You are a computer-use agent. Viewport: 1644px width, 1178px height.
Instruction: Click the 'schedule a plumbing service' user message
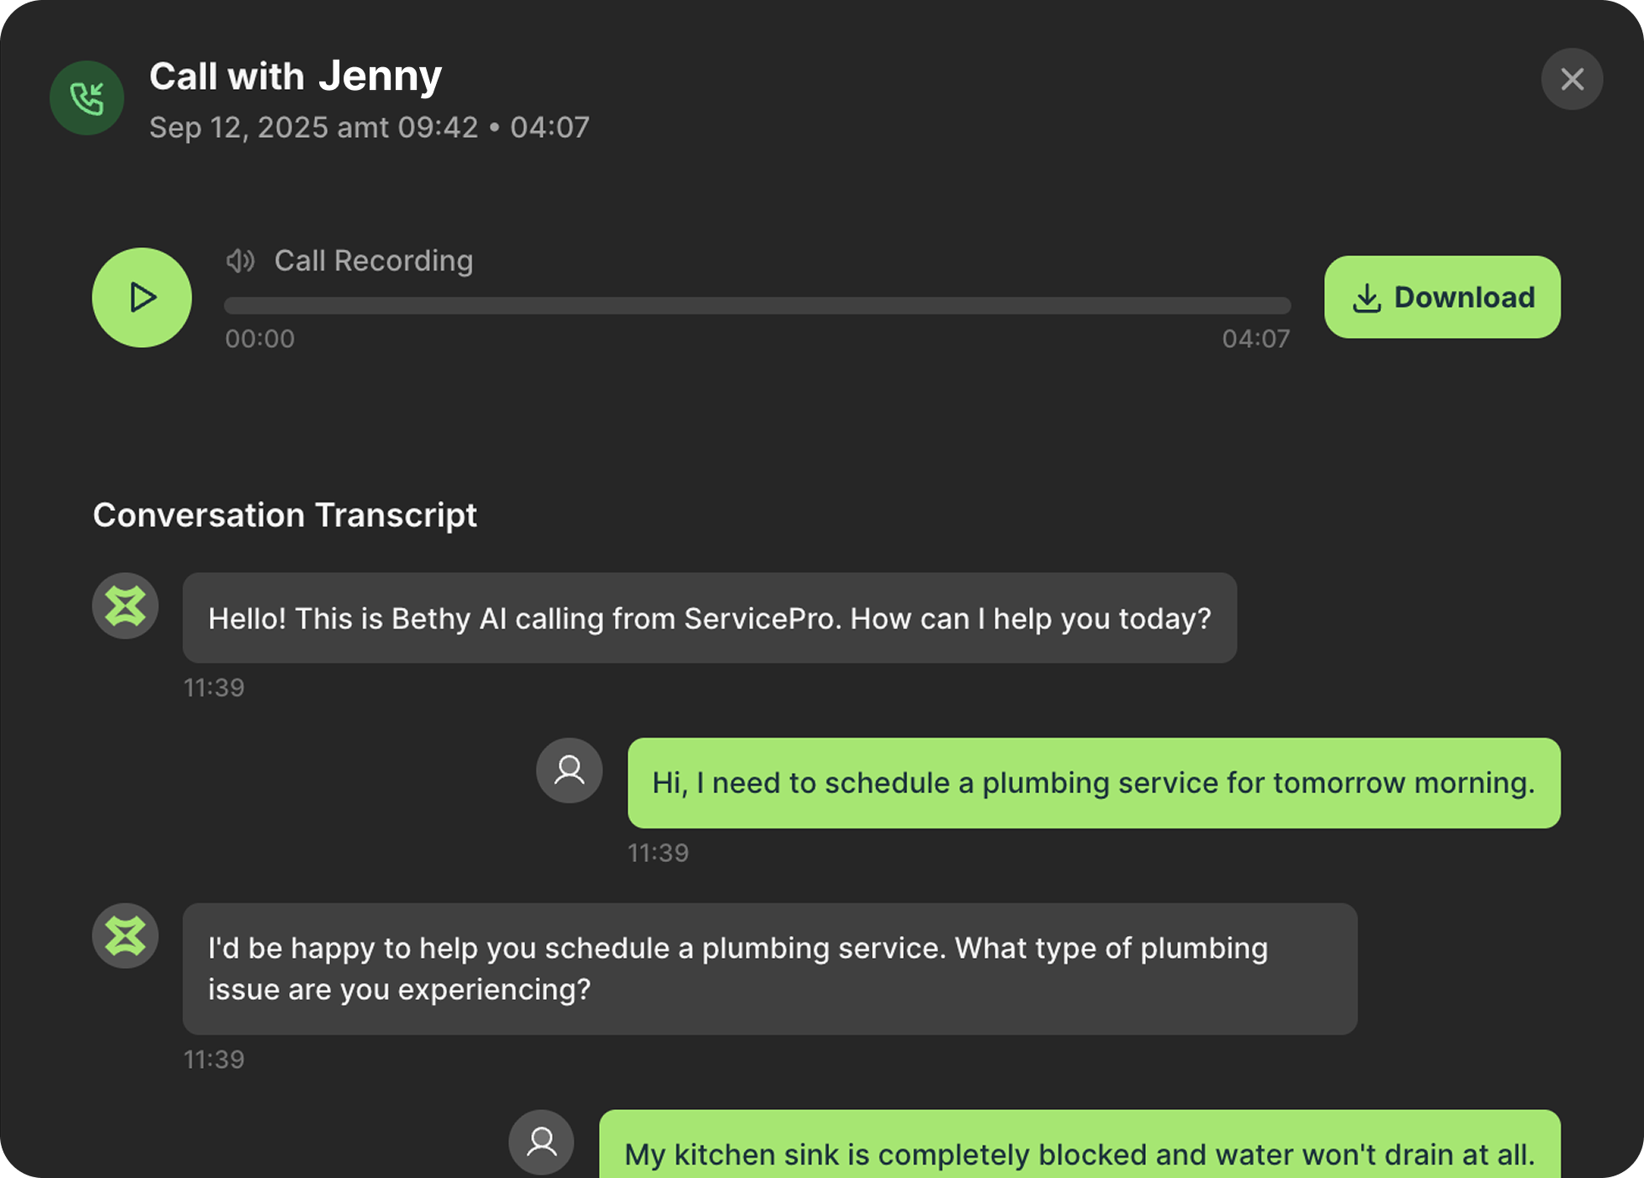1093,783
